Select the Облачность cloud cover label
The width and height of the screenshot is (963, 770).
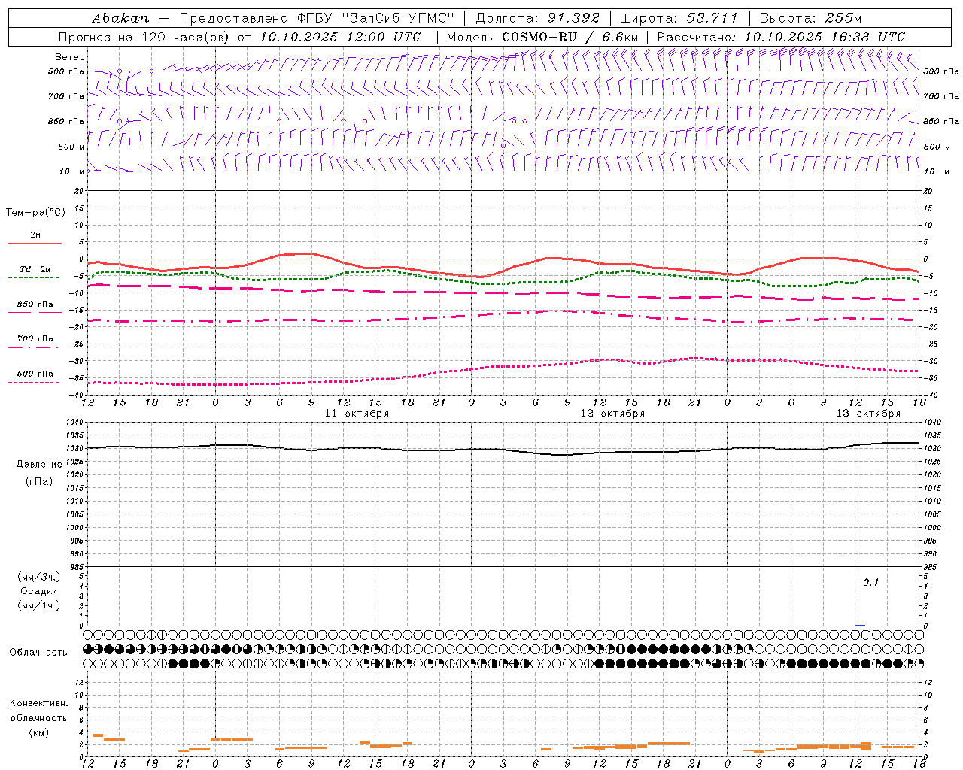click(38, 652)
